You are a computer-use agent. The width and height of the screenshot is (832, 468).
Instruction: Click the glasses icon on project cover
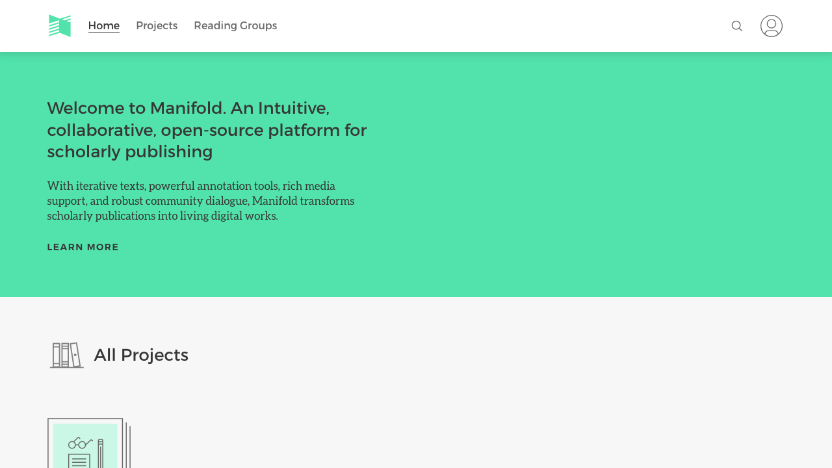pos(80,443)
